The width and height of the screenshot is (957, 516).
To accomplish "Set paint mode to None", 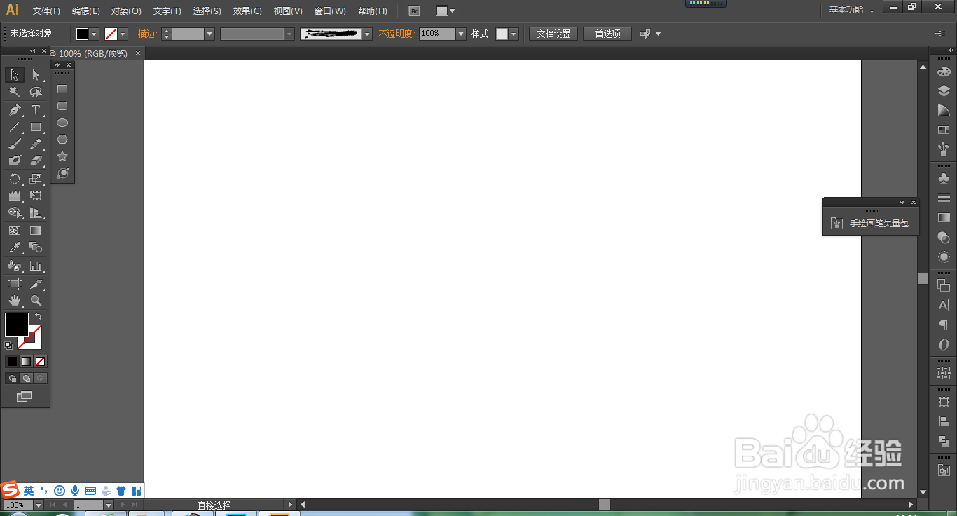I will tap(40, 361).
